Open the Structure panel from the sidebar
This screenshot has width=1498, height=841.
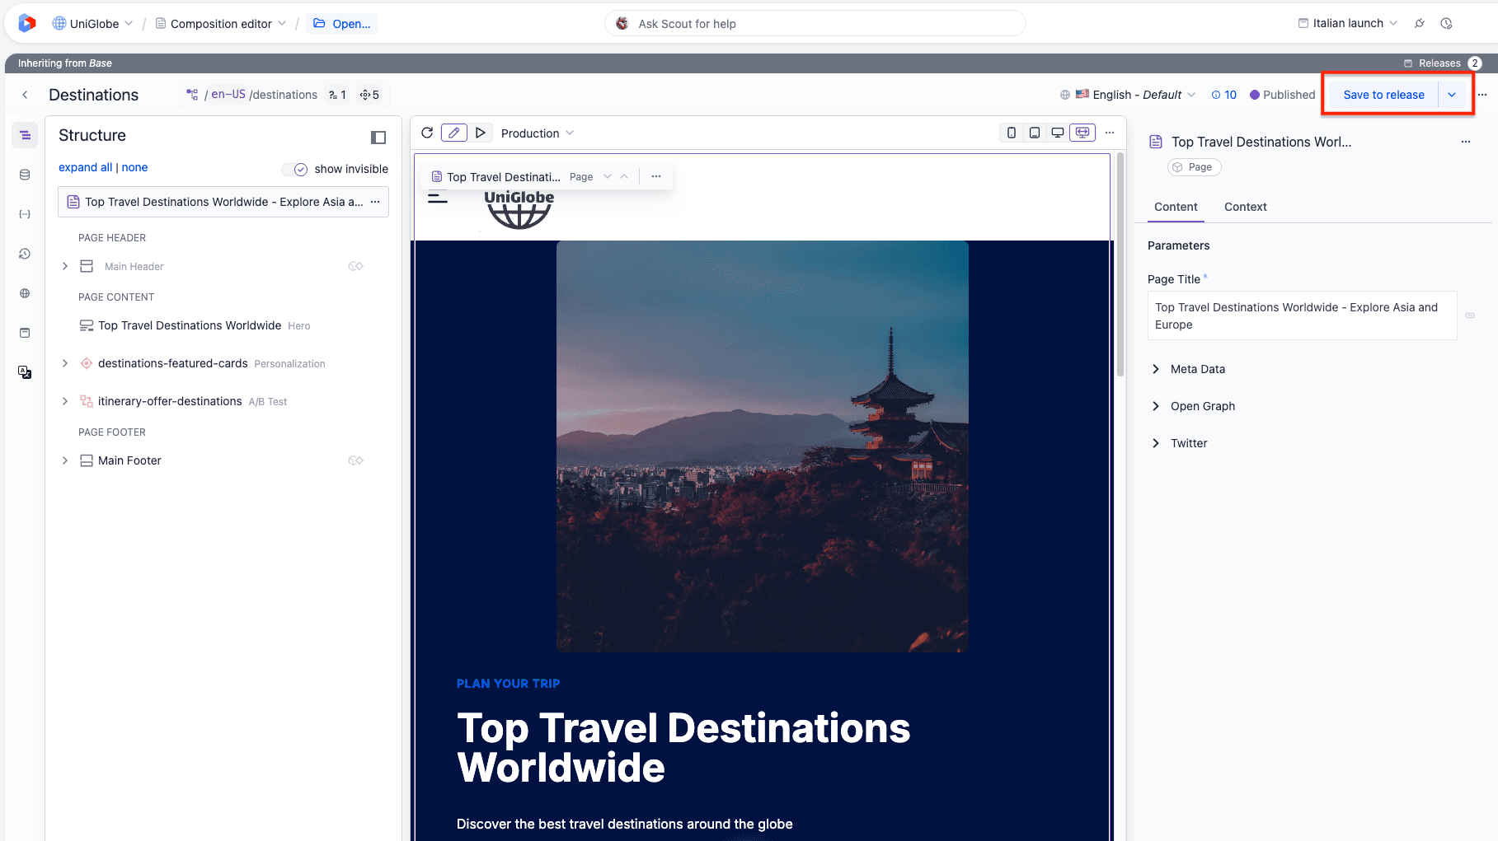[x=25, y=135]
